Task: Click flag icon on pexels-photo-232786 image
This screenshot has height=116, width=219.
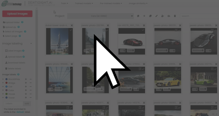Action: (x=104, y=30)
